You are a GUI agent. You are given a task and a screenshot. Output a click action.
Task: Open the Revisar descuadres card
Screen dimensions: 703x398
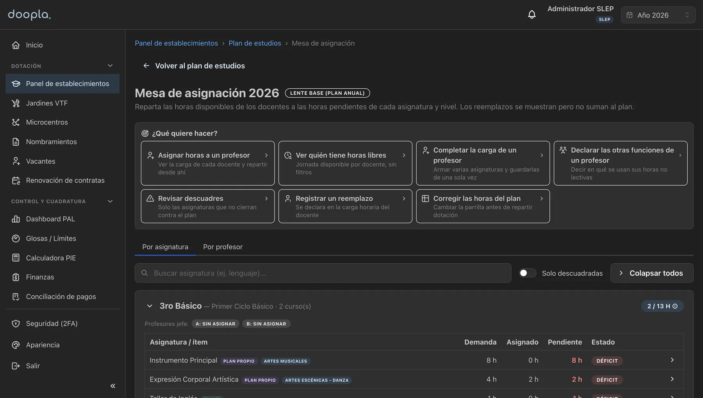pyautogui.click(x=208, y=206)
